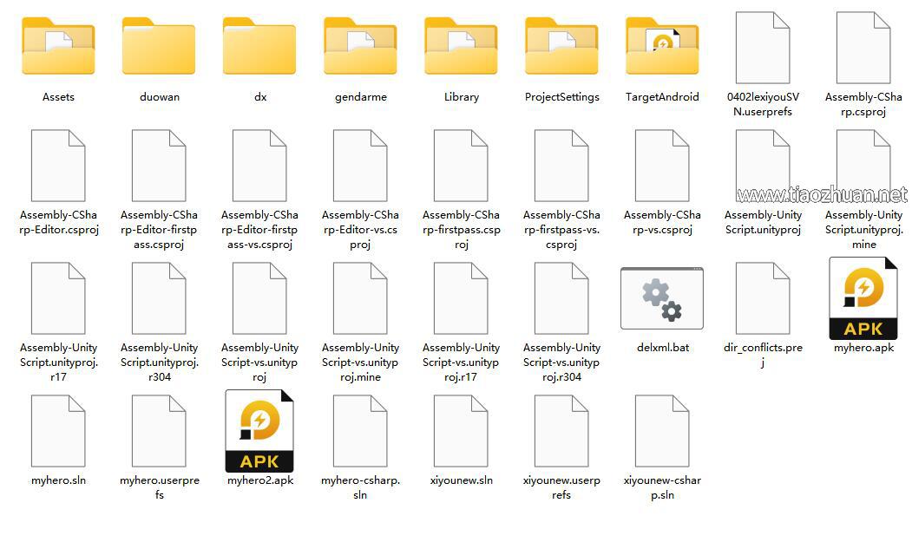
Task: Click the Assembly-CSharp.csproj file icon
Action: click(x=863, y=48)
